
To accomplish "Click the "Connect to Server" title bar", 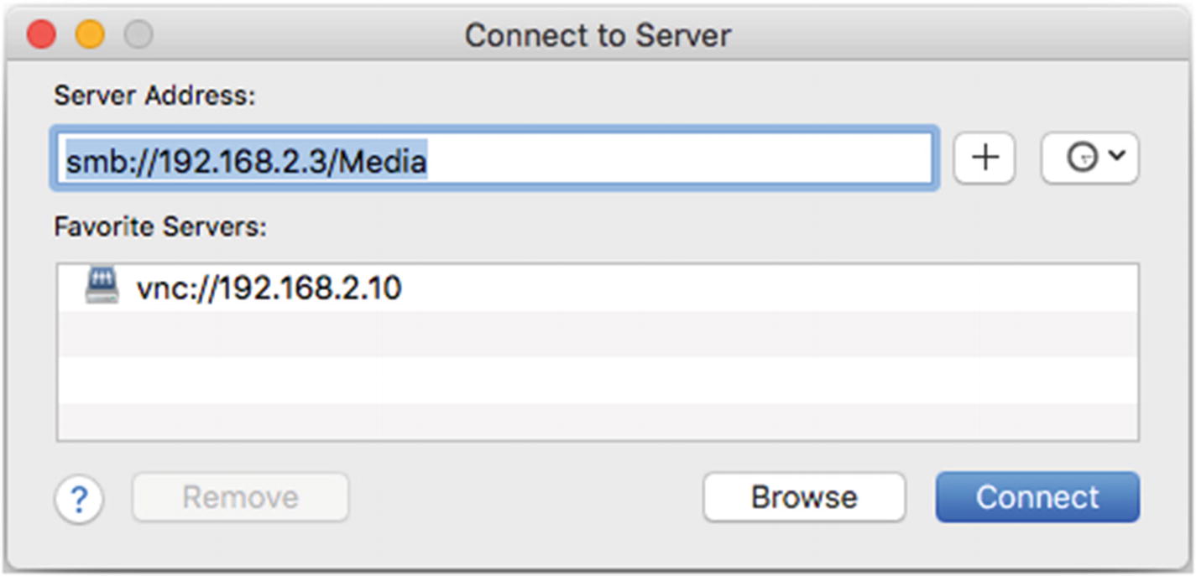I will pyautogui.click(x=598, y=35).
